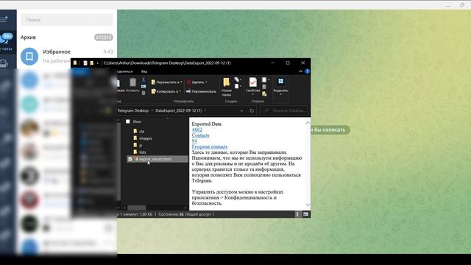Open Telegram's hamburger menu icon
This screenshot has height=265, width=471.
(x=4, y=19)
